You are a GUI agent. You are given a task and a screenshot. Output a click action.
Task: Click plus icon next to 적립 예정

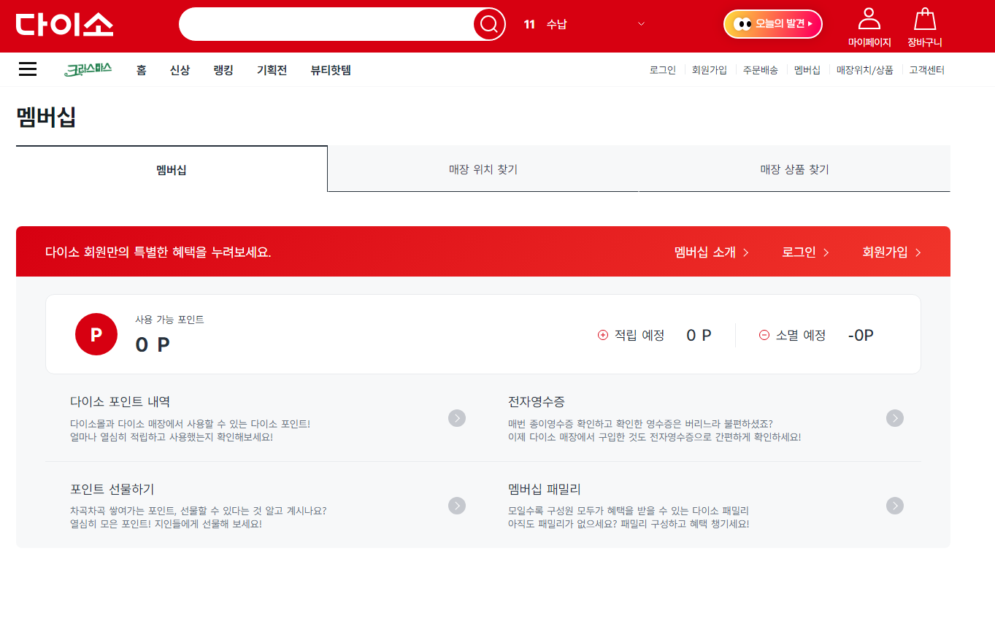coord(603,335)
